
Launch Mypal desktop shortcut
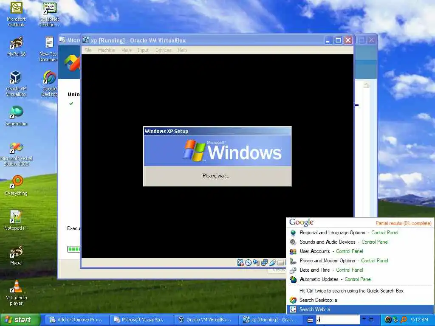tap(17, 255)
